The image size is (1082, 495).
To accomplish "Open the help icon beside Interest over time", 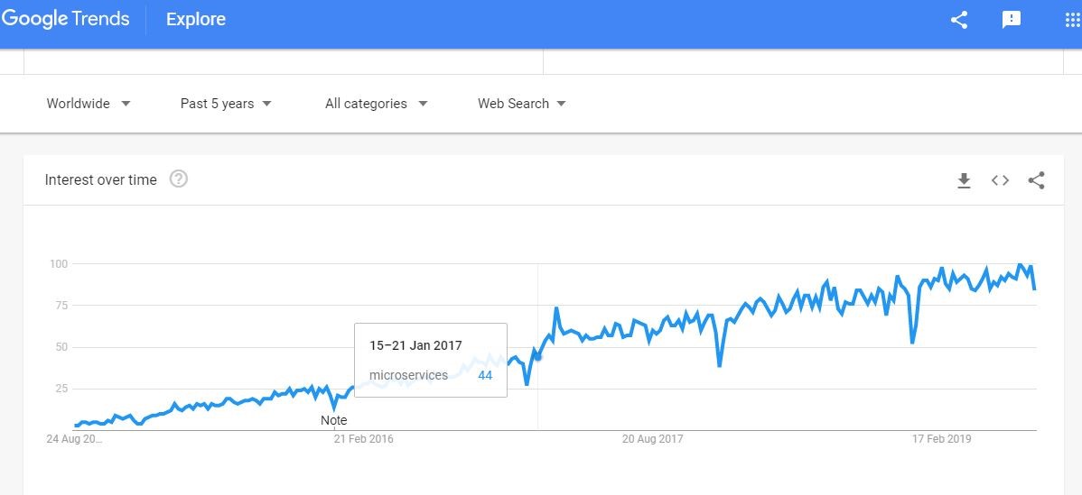I will (x=179, y=179).
